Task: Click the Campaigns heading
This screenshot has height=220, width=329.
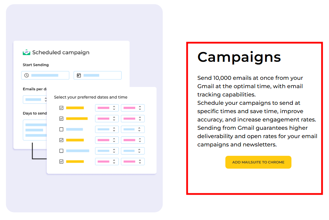Action: 239,57
